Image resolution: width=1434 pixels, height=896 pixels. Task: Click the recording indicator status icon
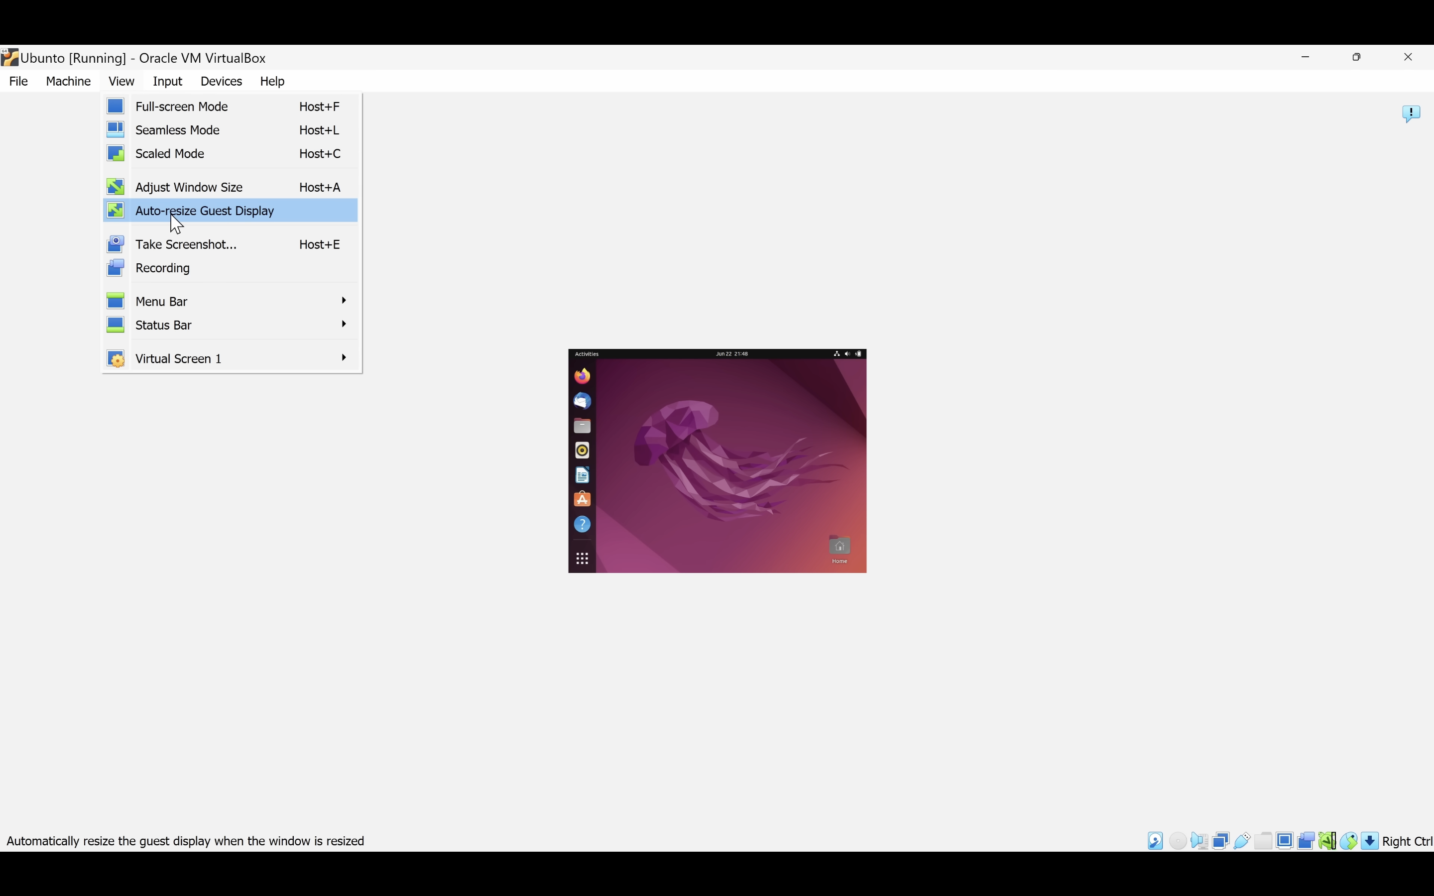click(1306, 841)
